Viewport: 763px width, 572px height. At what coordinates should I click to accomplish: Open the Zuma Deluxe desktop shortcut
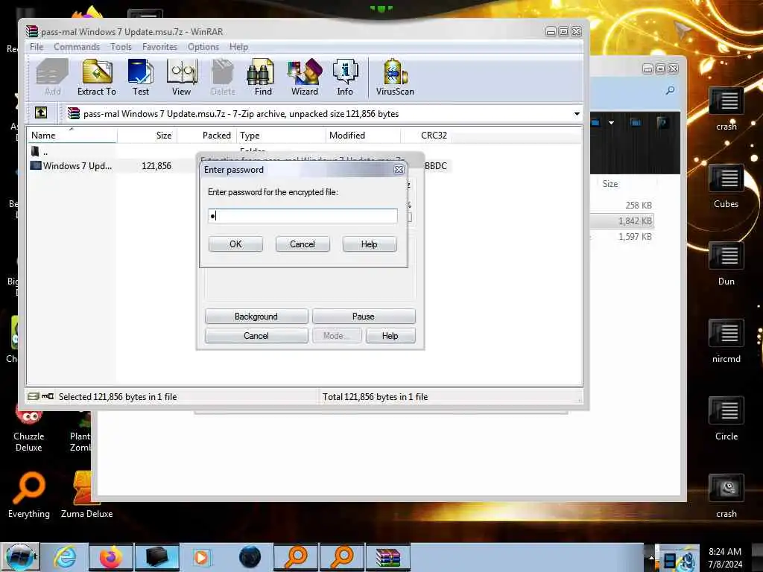pyautogui.click(x=86, y=495)
